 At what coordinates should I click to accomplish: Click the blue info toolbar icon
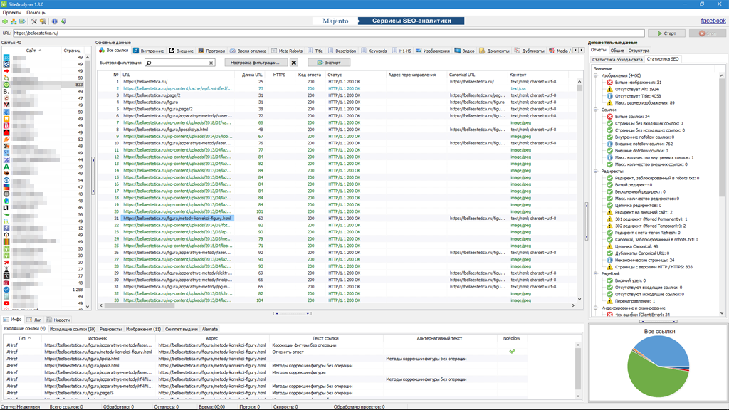pyautogui.click(x=54, y=21)
